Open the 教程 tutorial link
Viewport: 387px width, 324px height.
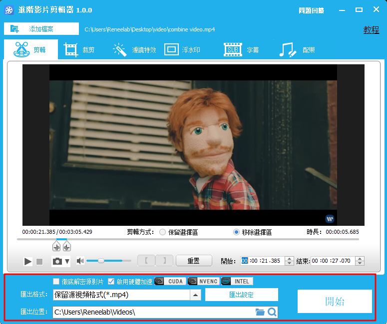[371, 30]
